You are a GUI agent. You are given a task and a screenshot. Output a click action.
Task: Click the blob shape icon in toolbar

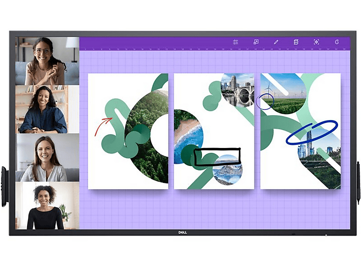pyautogui.click(x=337, y=42)
